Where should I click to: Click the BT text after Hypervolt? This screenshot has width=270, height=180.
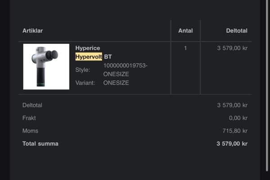(108, 57)
